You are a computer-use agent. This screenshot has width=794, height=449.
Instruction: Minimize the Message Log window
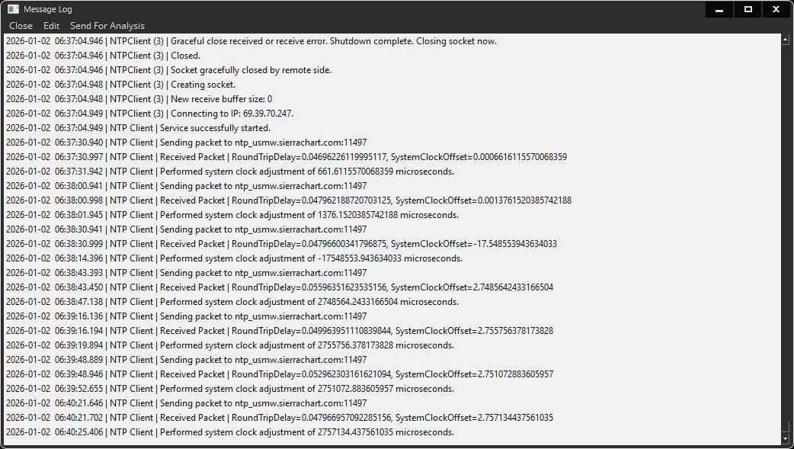tap(719, 9)
